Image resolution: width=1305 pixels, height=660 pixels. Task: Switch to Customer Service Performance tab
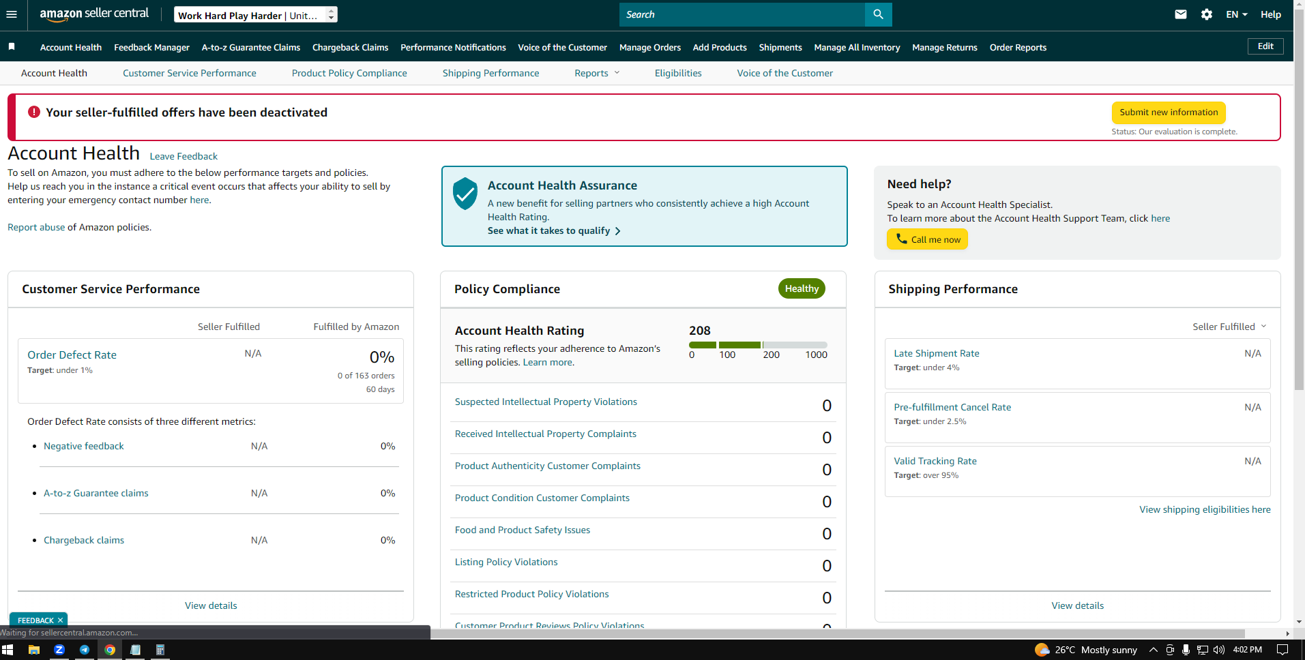[x=190, y=73]
